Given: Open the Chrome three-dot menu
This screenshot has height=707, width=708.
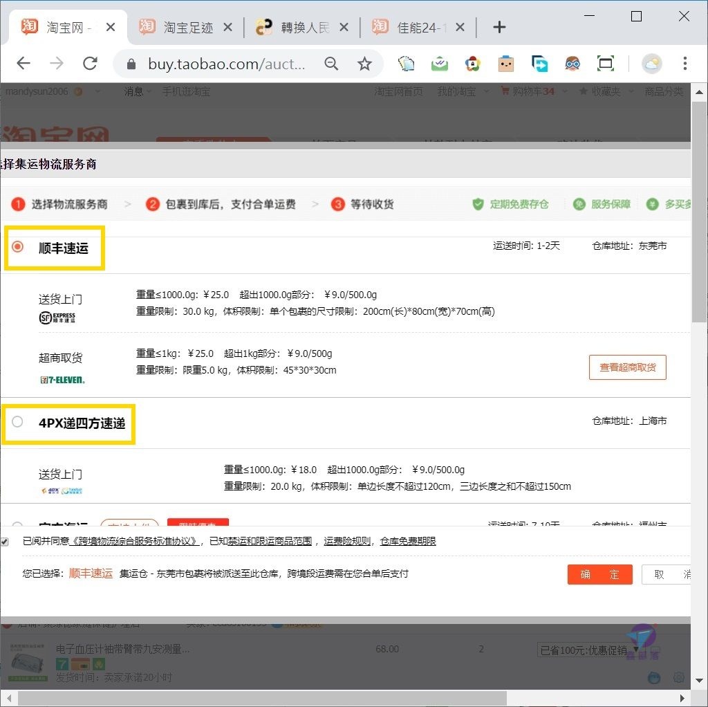Looking at the screenshot, I should [x=684, y=63].
